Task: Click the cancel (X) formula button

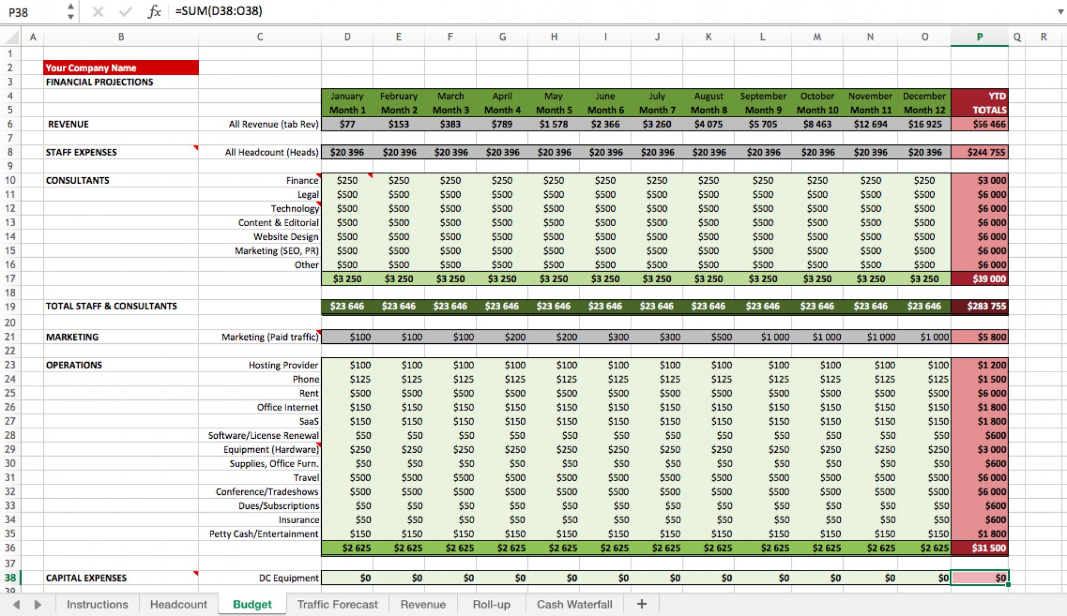Action: click(x=98, y=12)
